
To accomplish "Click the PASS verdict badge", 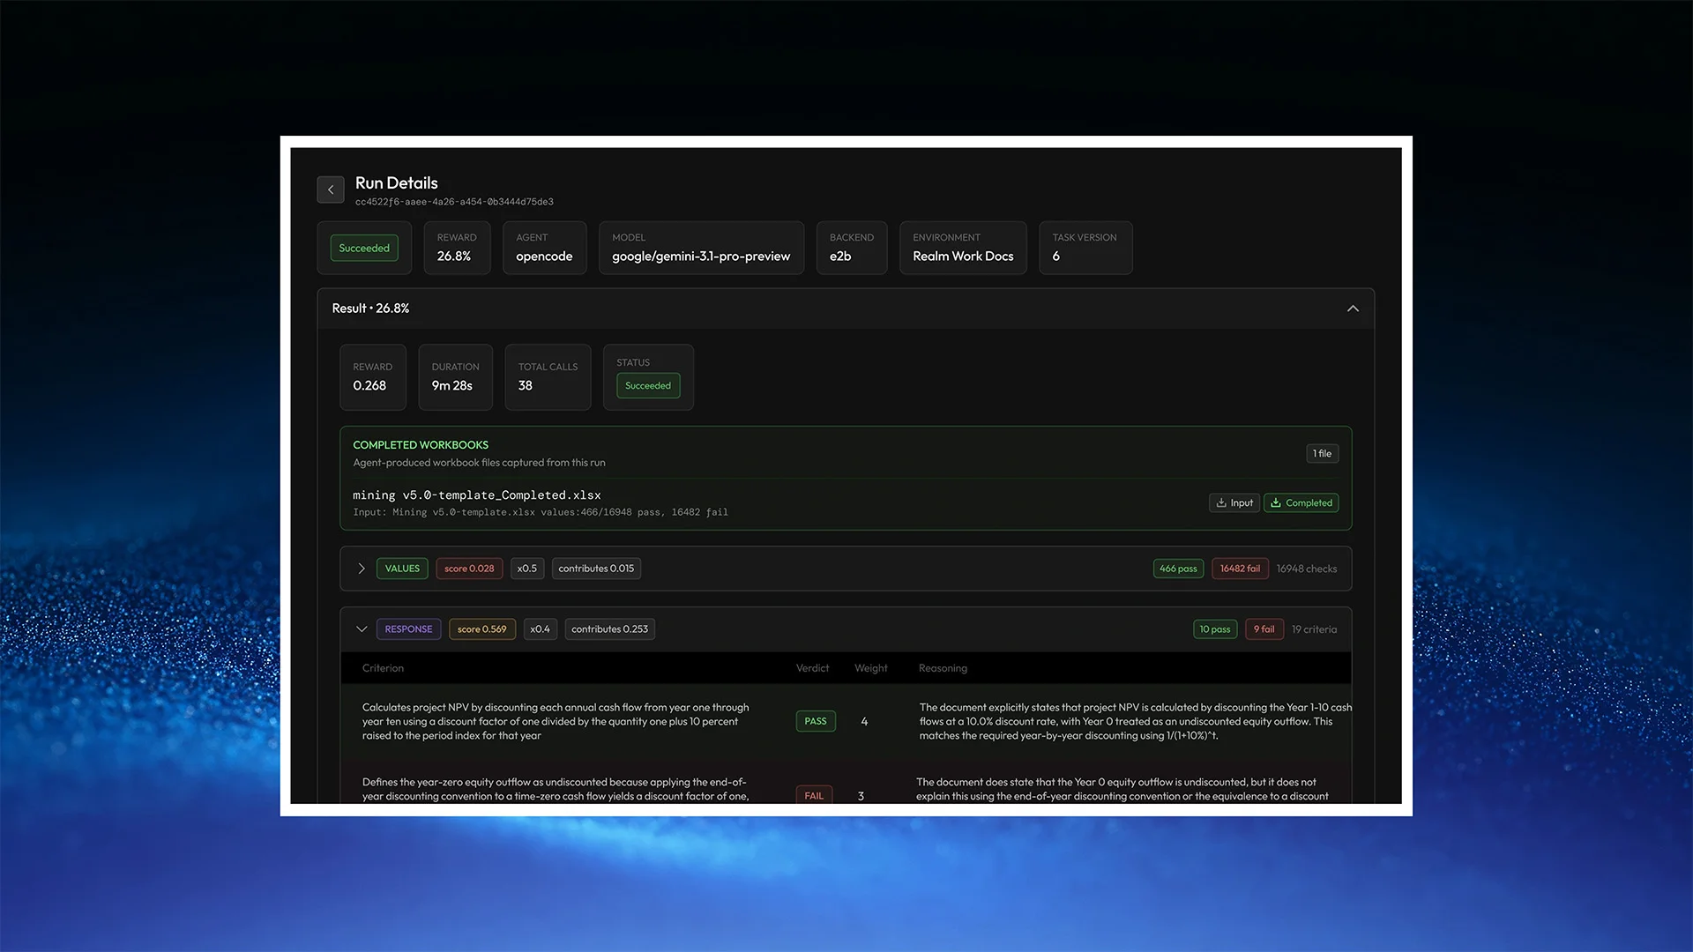I will 816,721.
